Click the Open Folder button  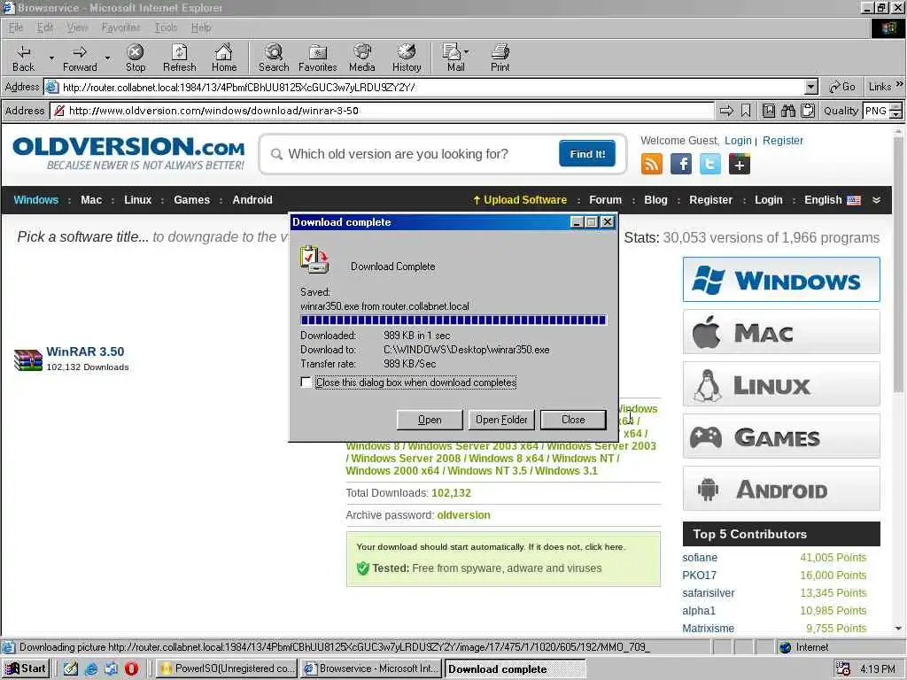501,420
